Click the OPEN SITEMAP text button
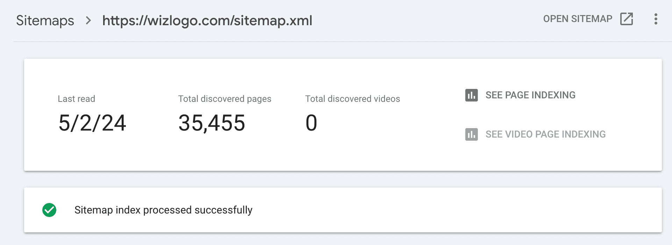672x245 pixels. (x=578, y=19)
